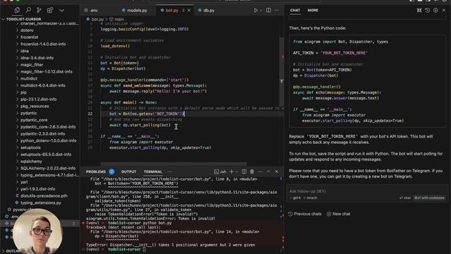Open the Search view icon

[x=28, y=11]
